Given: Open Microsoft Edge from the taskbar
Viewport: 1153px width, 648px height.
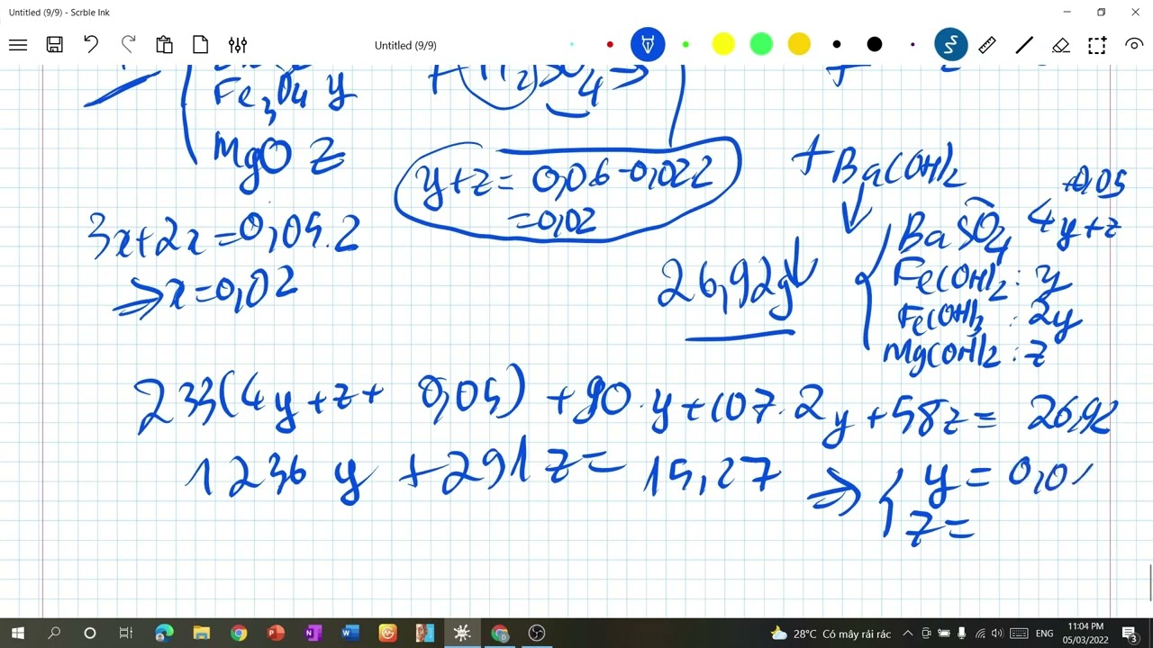Looking at the screenshot, I should click(164, 634).
